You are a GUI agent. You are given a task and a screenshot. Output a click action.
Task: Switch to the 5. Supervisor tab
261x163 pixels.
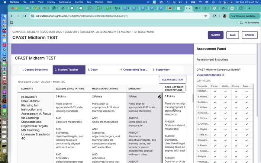[161, 70]
